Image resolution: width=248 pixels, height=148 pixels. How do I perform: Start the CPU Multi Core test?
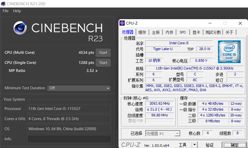point(103,53)
